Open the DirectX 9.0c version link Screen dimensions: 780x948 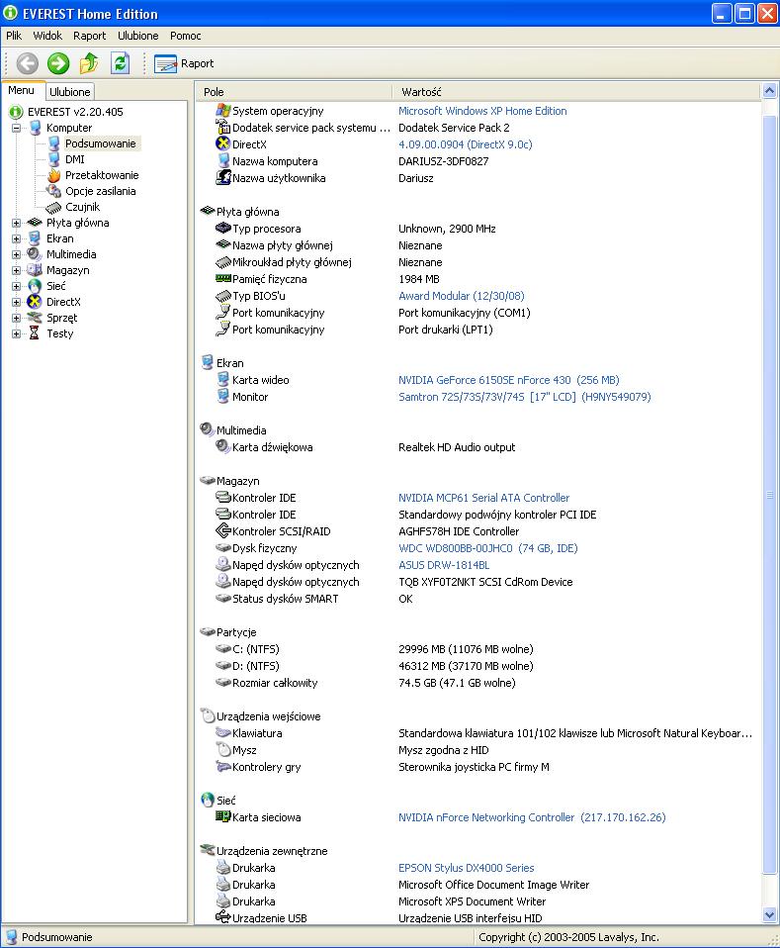pyautogui.click(x=466, y=144)
